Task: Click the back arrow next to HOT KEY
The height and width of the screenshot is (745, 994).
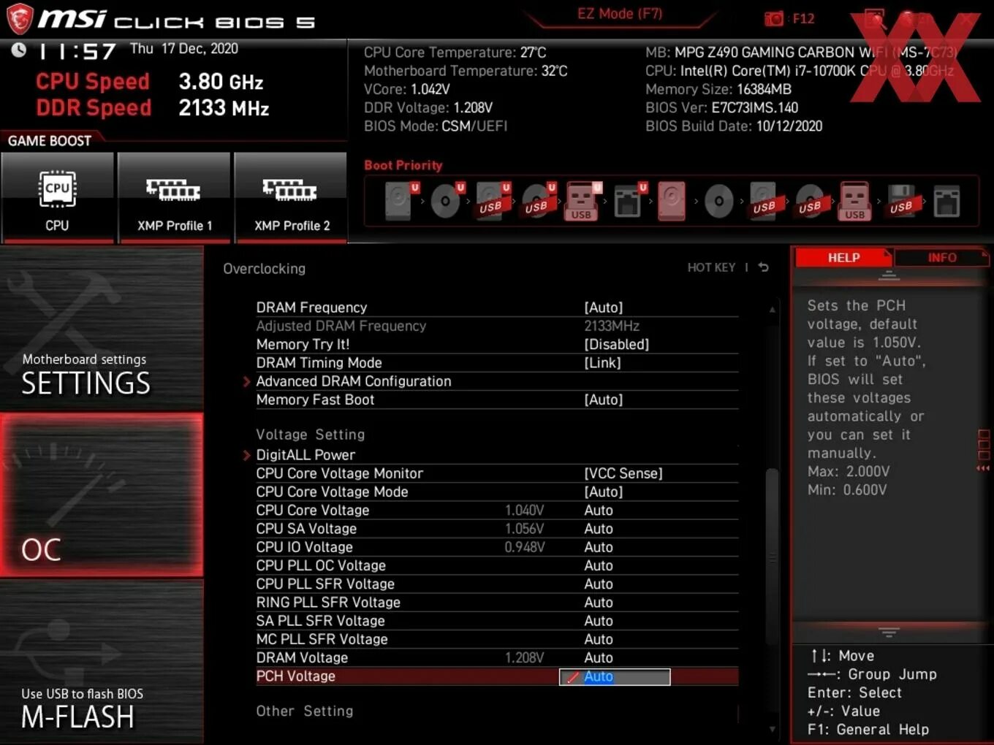Action: pos(763,267)
